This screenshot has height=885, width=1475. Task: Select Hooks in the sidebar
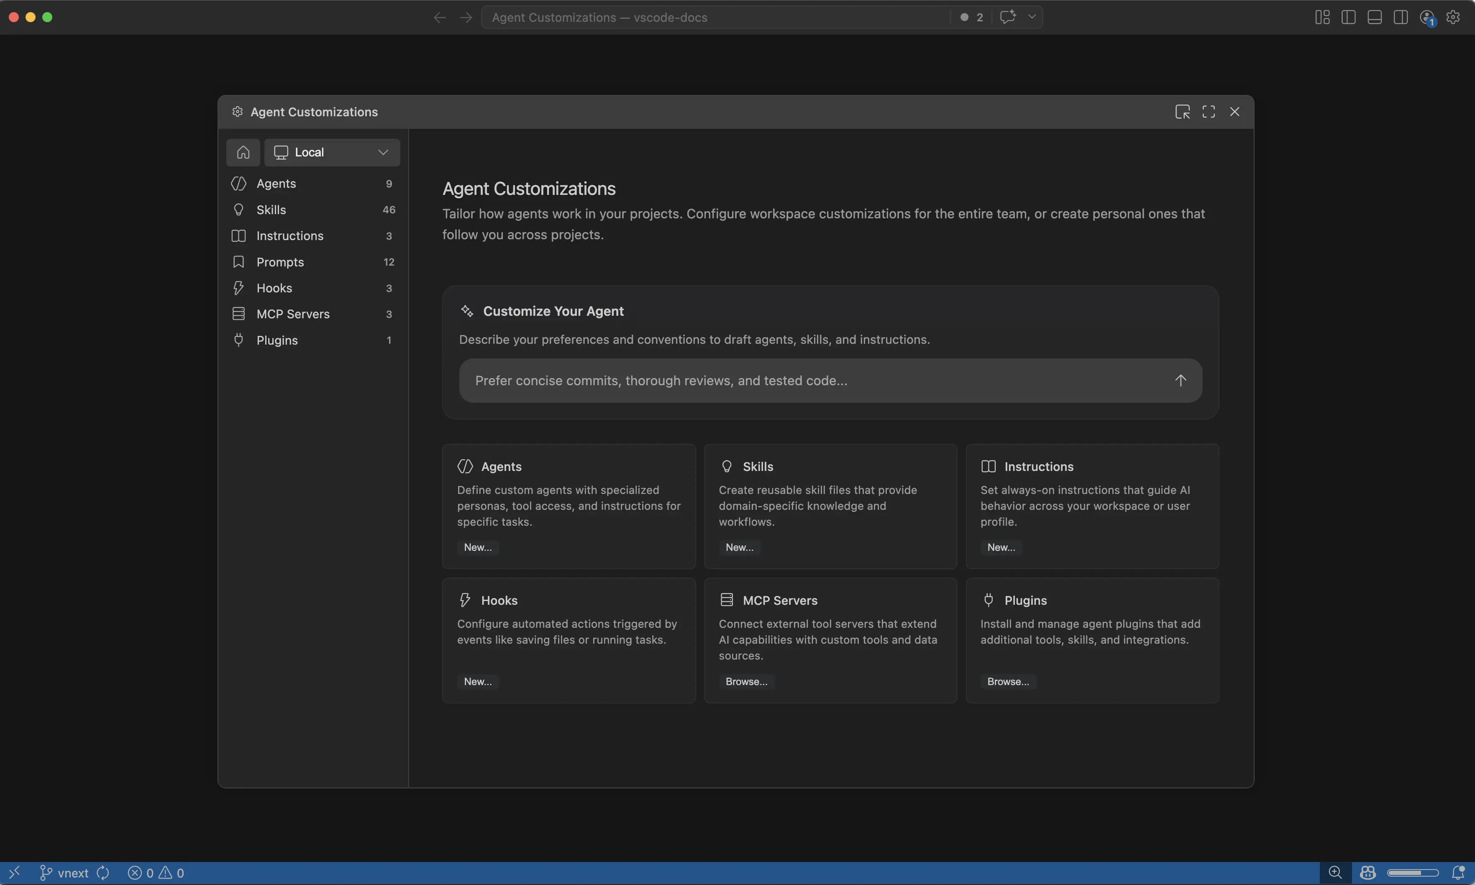(275, 288)
